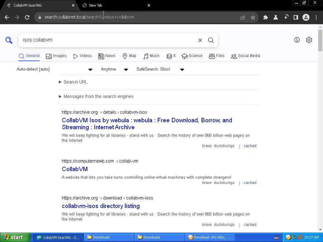Switch to the New Tab browser tab
This screenshot has height=242, width=323.
[115, 5]
